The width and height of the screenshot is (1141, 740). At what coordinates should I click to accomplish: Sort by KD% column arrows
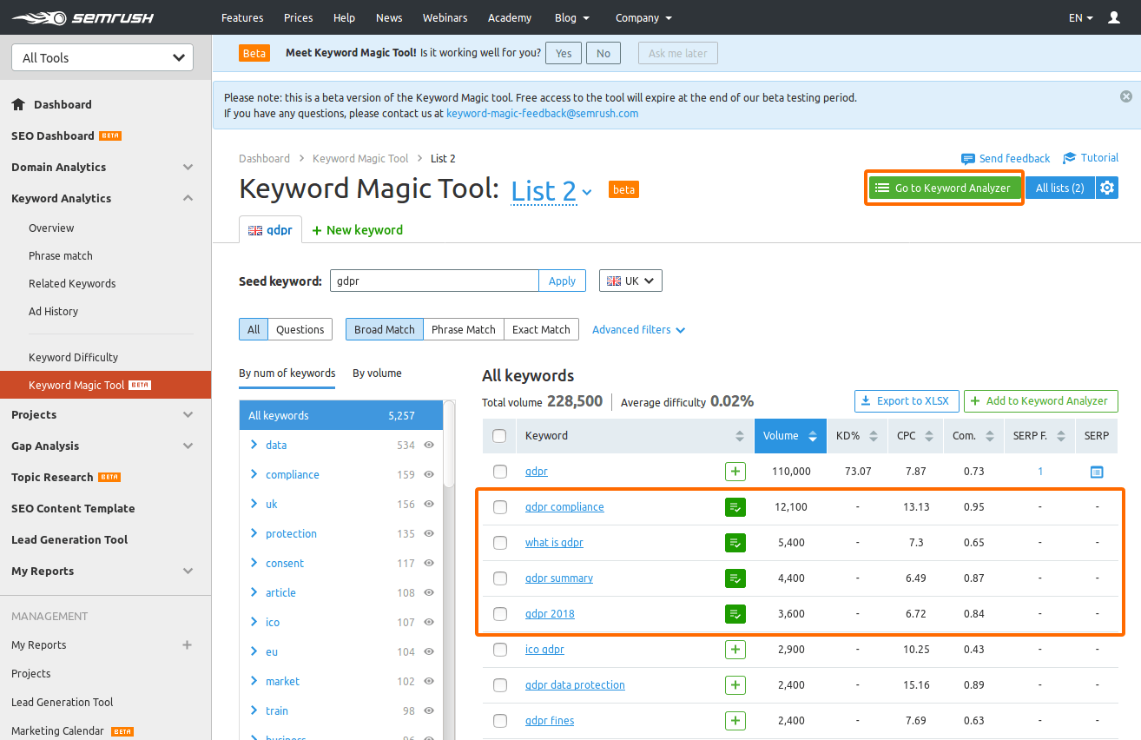pyautogui.click(x=873, y=436)
